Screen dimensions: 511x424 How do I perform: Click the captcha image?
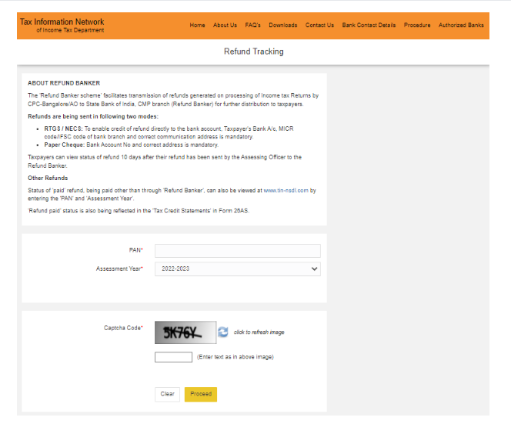click(x=185, y=332)
